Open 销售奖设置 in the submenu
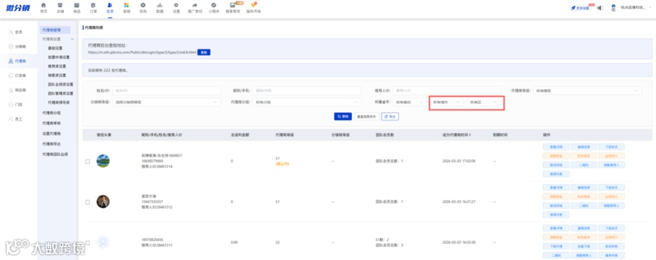 57,76
